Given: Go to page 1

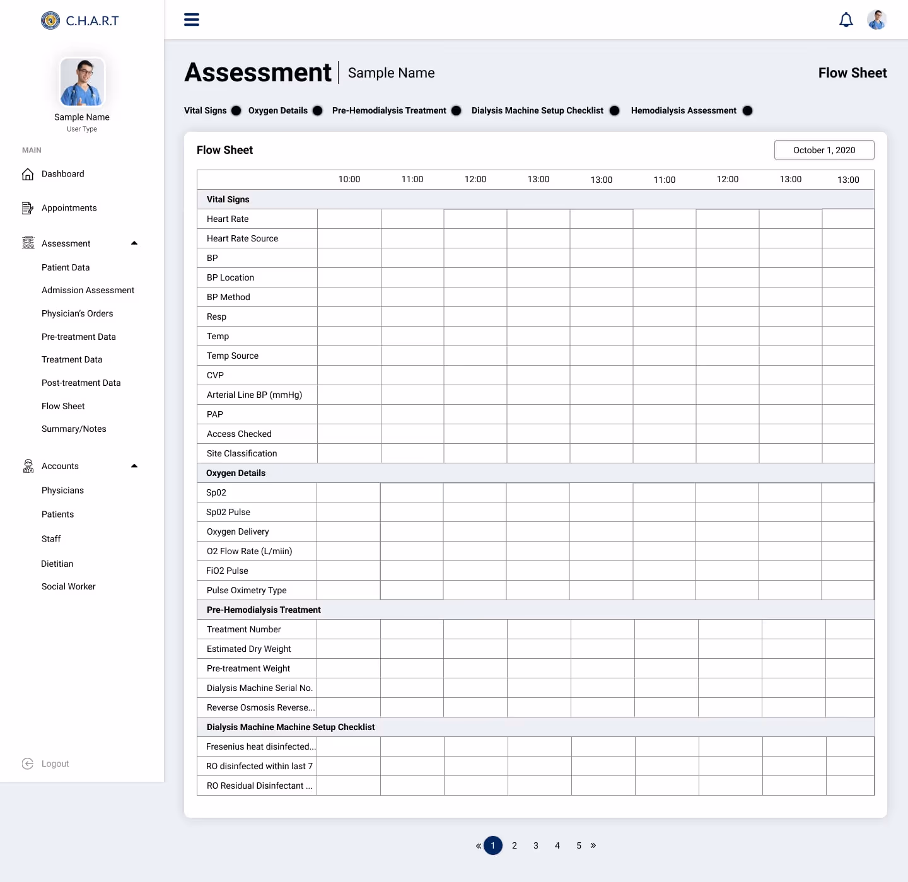Looking at the screenshot, I should point(493,845).
